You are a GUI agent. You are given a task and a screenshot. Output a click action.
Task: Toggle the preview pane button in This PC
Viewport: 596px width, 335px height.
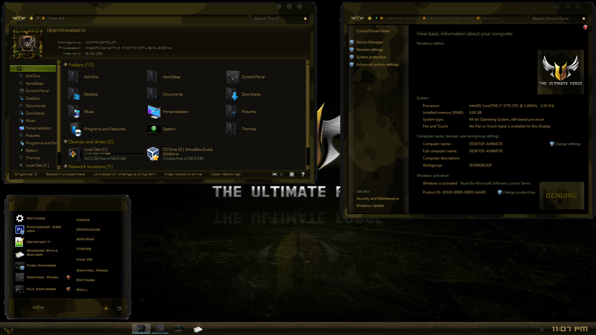(x=292, y=174)
